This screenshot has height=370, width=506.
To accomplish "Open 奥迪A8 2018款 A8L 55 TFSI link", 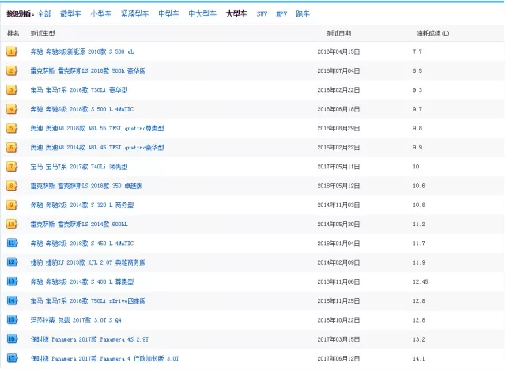I will [x=97, y=128].
